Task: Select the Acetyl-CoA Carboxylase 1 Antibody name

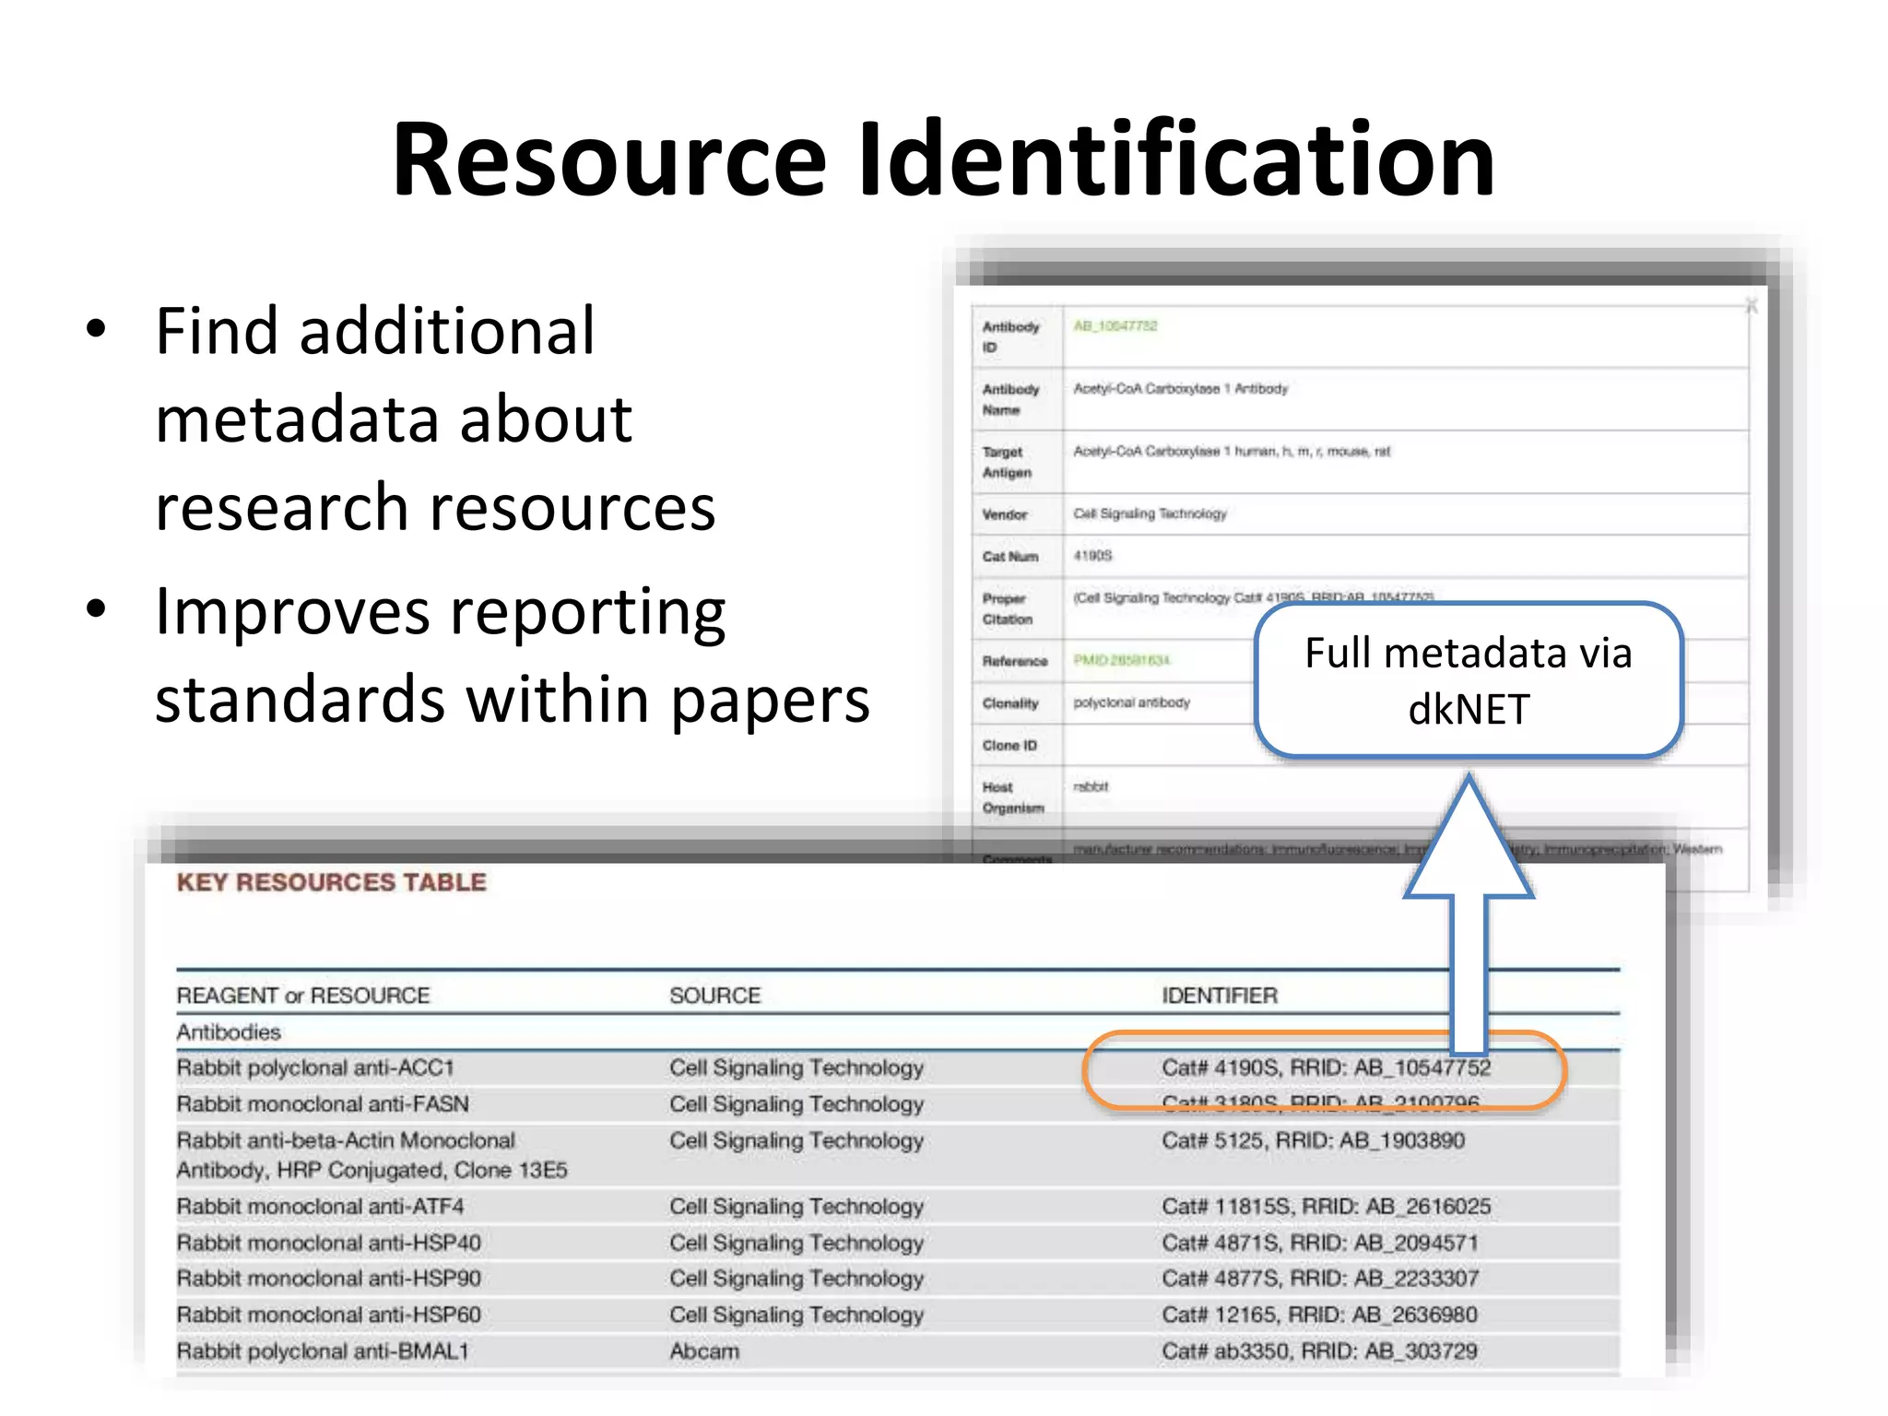Action: (1181, 388)
